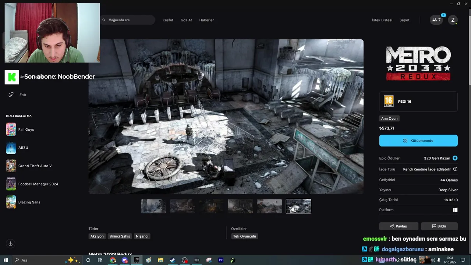Click the HIZLI BAŞLATMA heading
Screen dimensions: 471x265
19,116
